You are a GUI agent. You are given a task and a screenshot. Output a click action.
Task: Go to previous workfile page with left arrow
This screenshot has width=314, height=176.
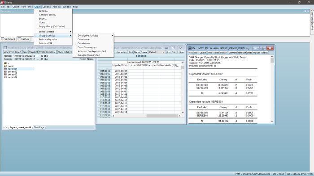4,127
